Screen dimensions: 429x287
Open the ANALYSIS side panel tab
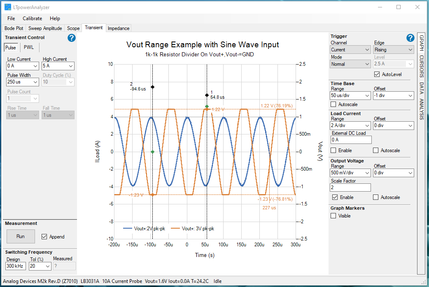pyautogui.click(x=421, y=109)
